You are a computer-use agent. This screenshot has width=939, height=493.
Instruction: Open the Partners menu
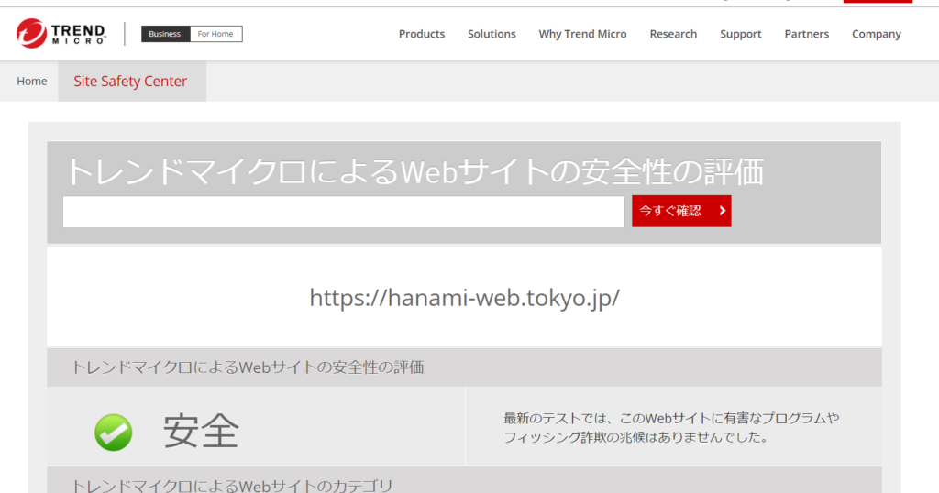coord(807,34)
